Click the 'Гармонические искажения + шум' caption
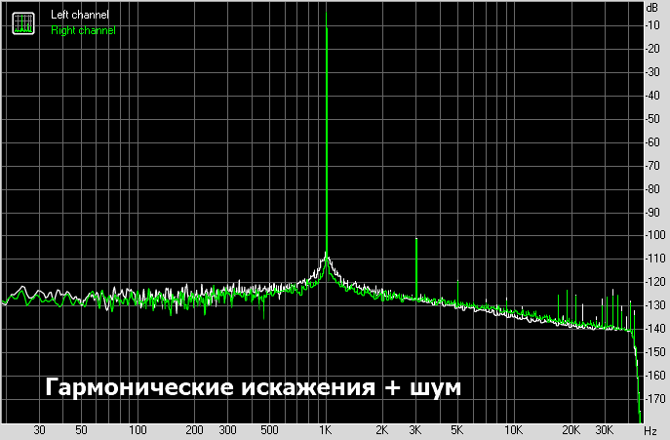Image resolution: width=670 pixels, height=440 pixels. (253, 387)
